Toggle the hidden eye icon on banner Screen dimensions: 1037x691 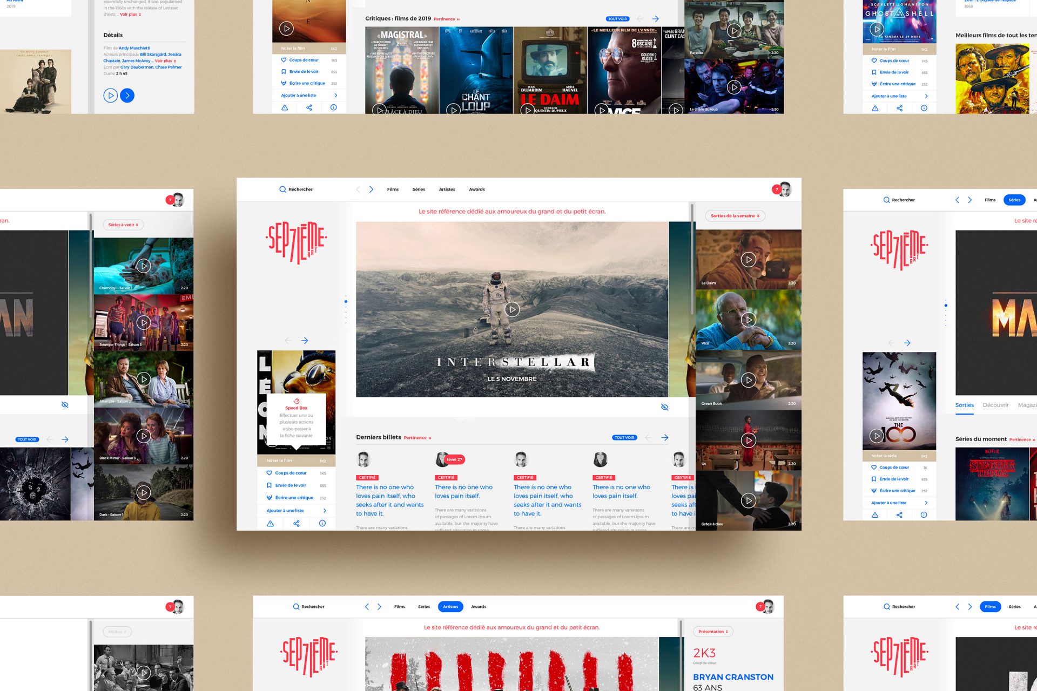(664, 407)
